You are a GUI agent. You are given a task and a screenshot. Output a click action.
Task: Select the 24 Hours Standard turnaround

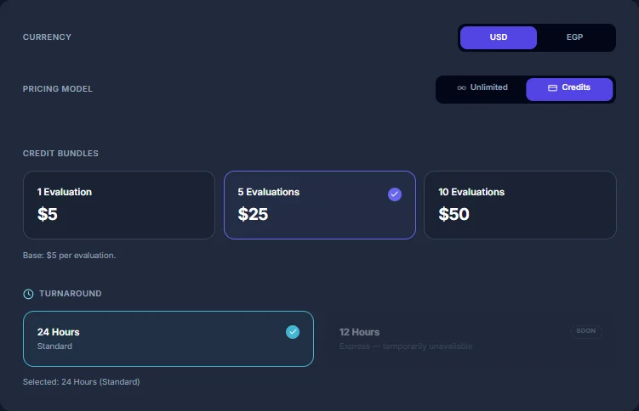pyautogui.click(x=168, y=339)
